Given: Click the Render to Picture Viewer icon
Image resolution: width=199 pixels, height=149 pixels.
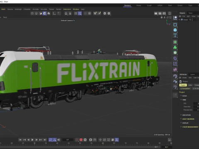Looking at the screenshot, I should coord(160,13).
